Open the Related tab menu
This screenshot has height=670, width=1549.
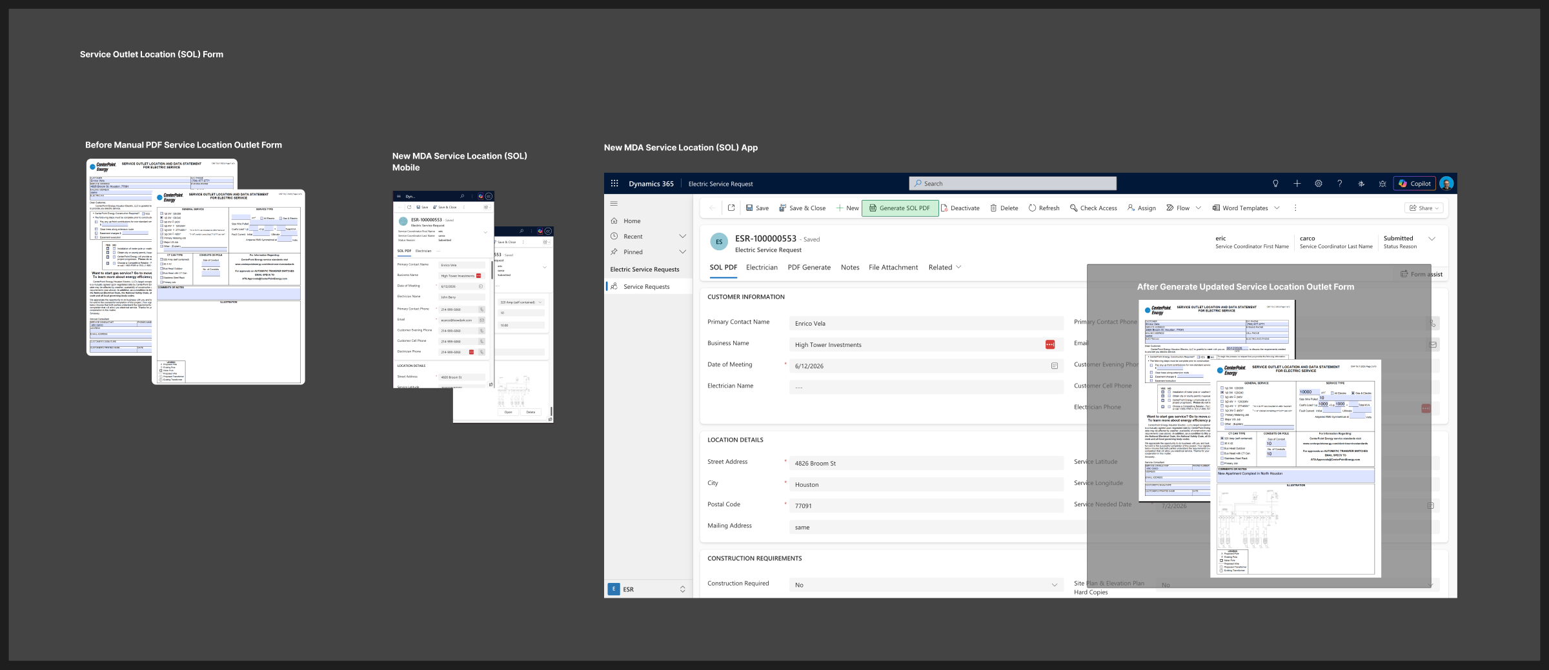point(945,268)
